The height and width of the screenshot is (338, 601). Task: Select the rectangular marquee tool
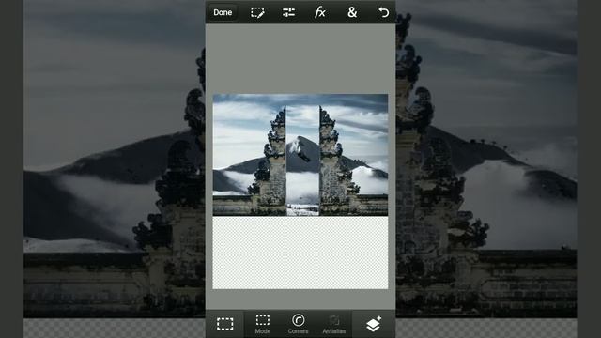tap(225, 324)
